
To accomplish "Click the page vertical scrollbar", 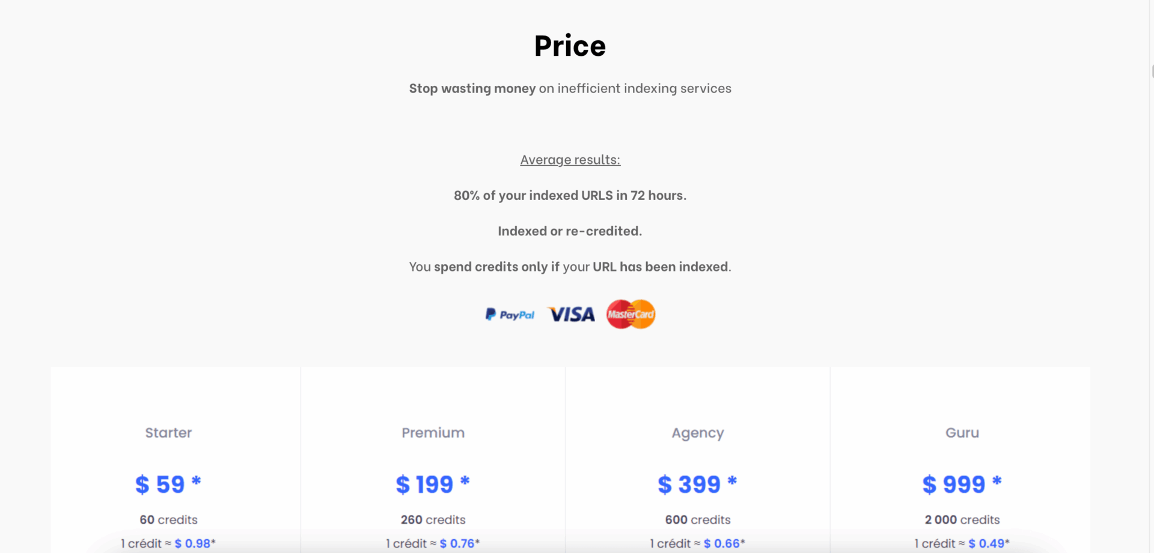I will [1152, 276].
